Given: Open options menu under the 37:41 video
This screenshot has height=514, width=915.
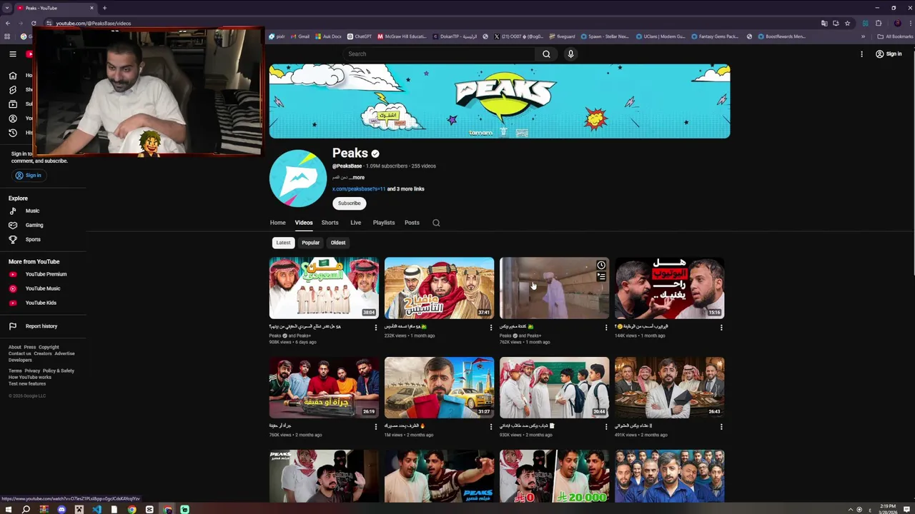Looking at the screenshot, I should tap(491, 328).
